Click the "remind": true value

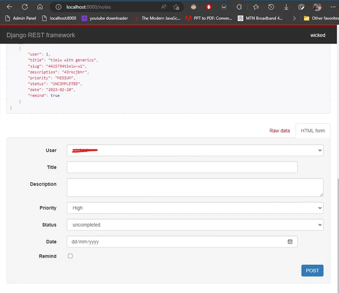[x=55, y=95]
